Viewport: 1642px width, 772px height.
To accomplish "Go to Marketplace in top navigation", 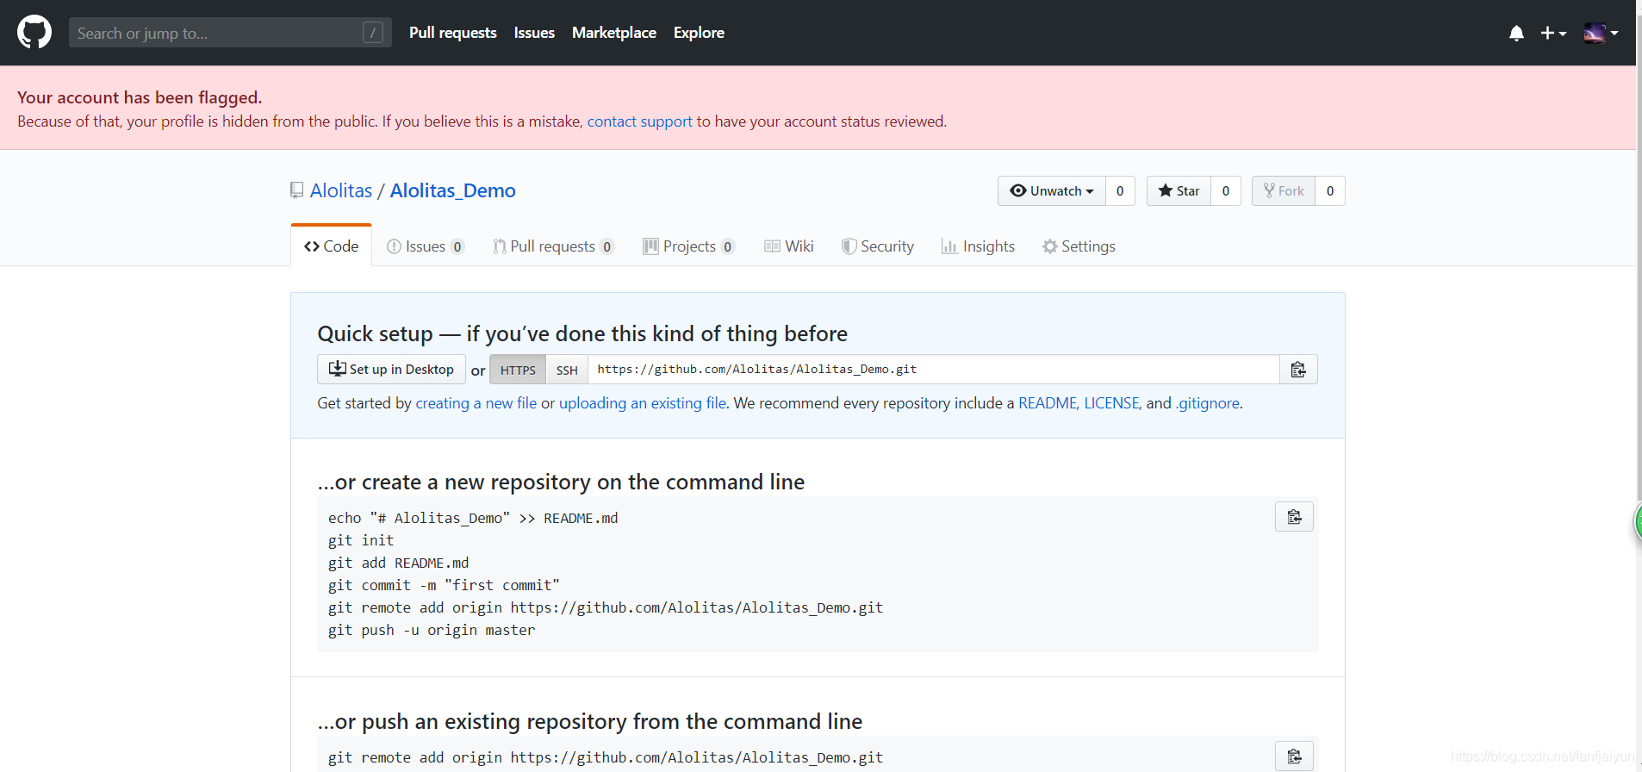I will (614, 33).
